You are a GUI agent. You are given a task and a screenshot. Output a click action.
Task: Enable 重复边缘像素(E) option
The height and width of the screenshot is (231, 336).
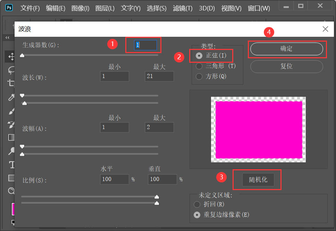[x=197, y=215]
